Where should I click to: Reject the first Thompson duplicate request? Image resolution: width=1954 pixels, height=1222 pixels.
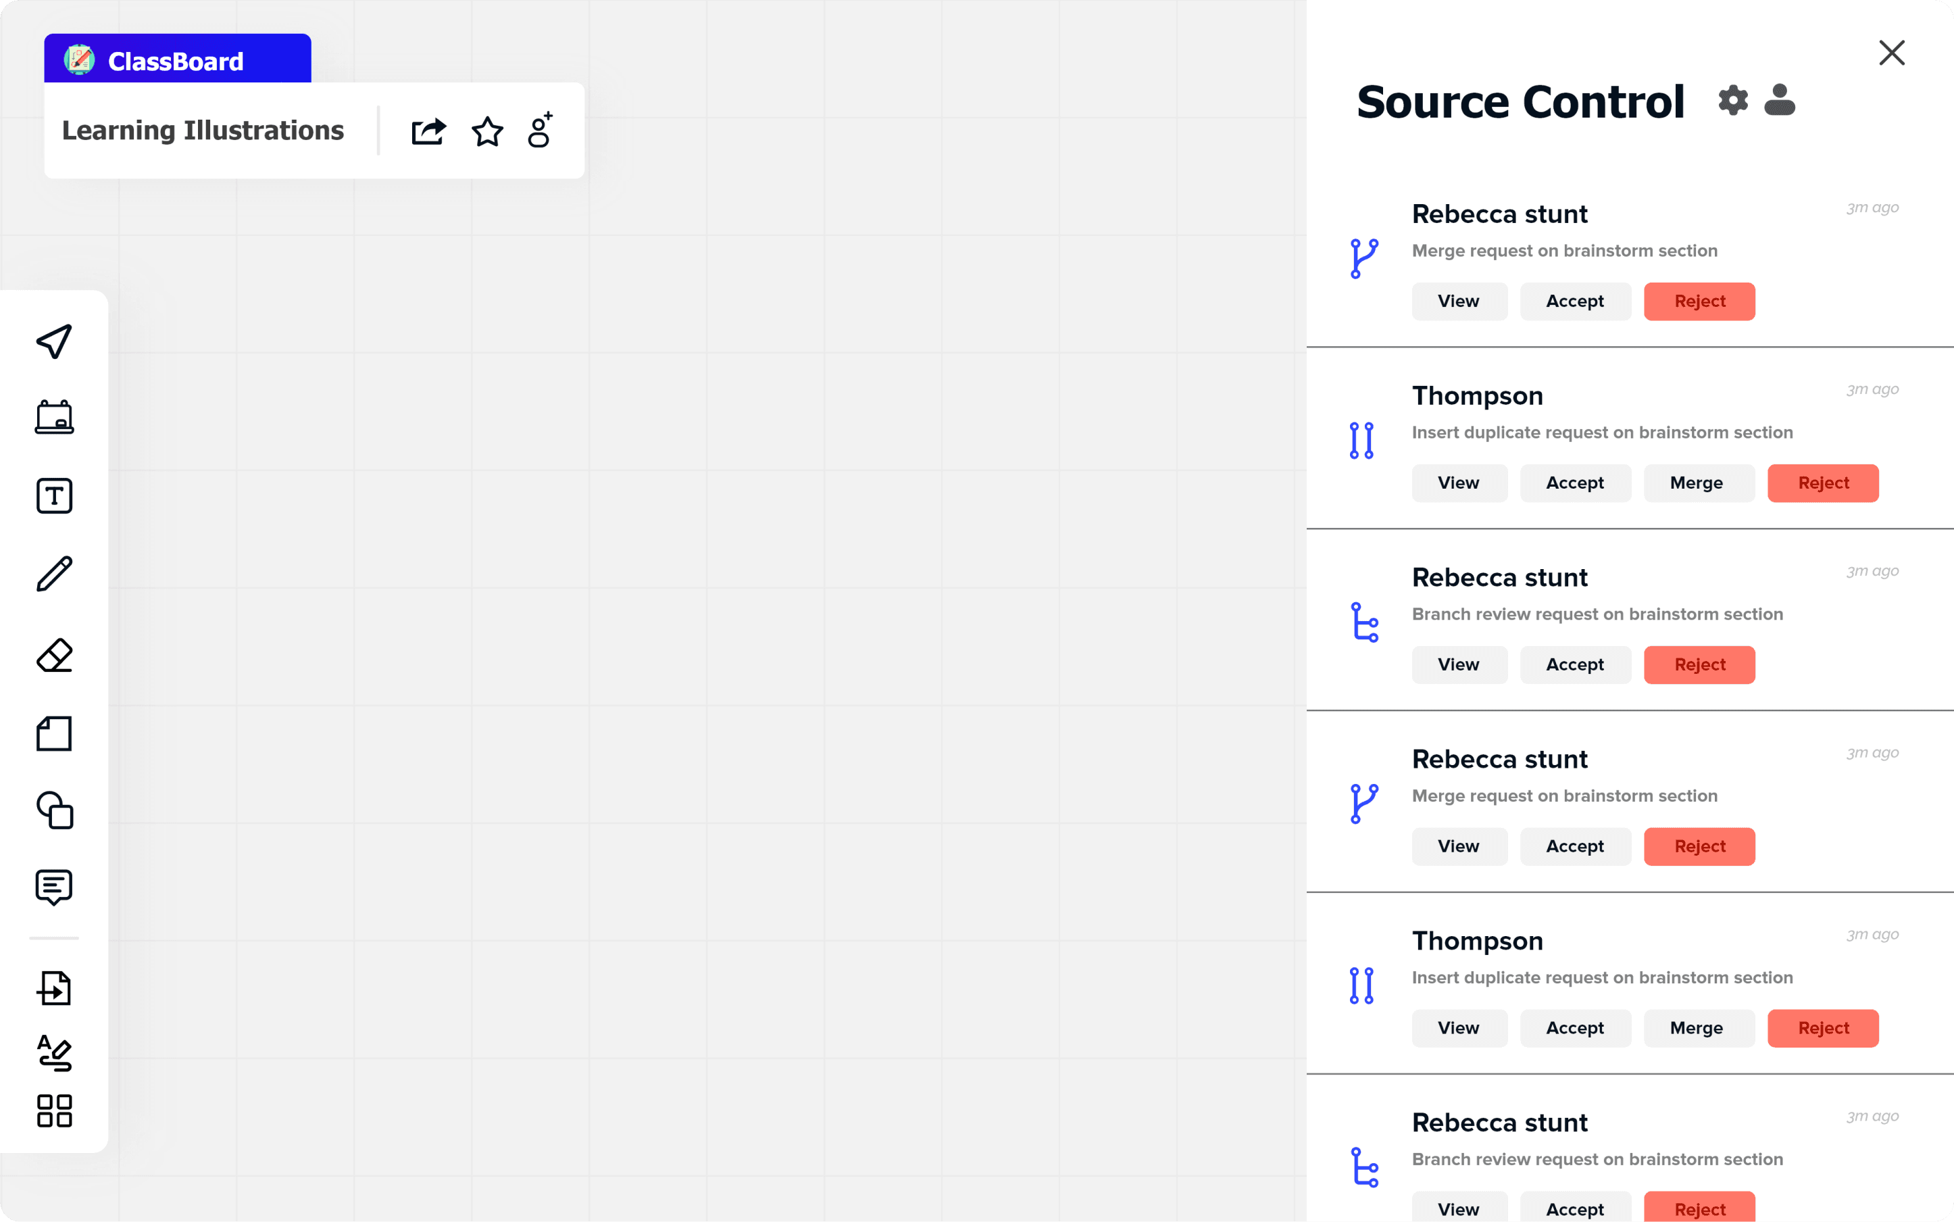pos(1823,483)
